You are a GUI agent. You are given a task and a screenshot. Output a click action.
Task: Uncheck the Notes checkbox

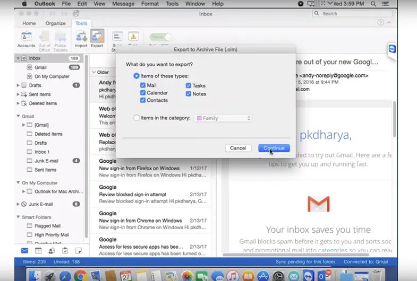coord(189,94)
